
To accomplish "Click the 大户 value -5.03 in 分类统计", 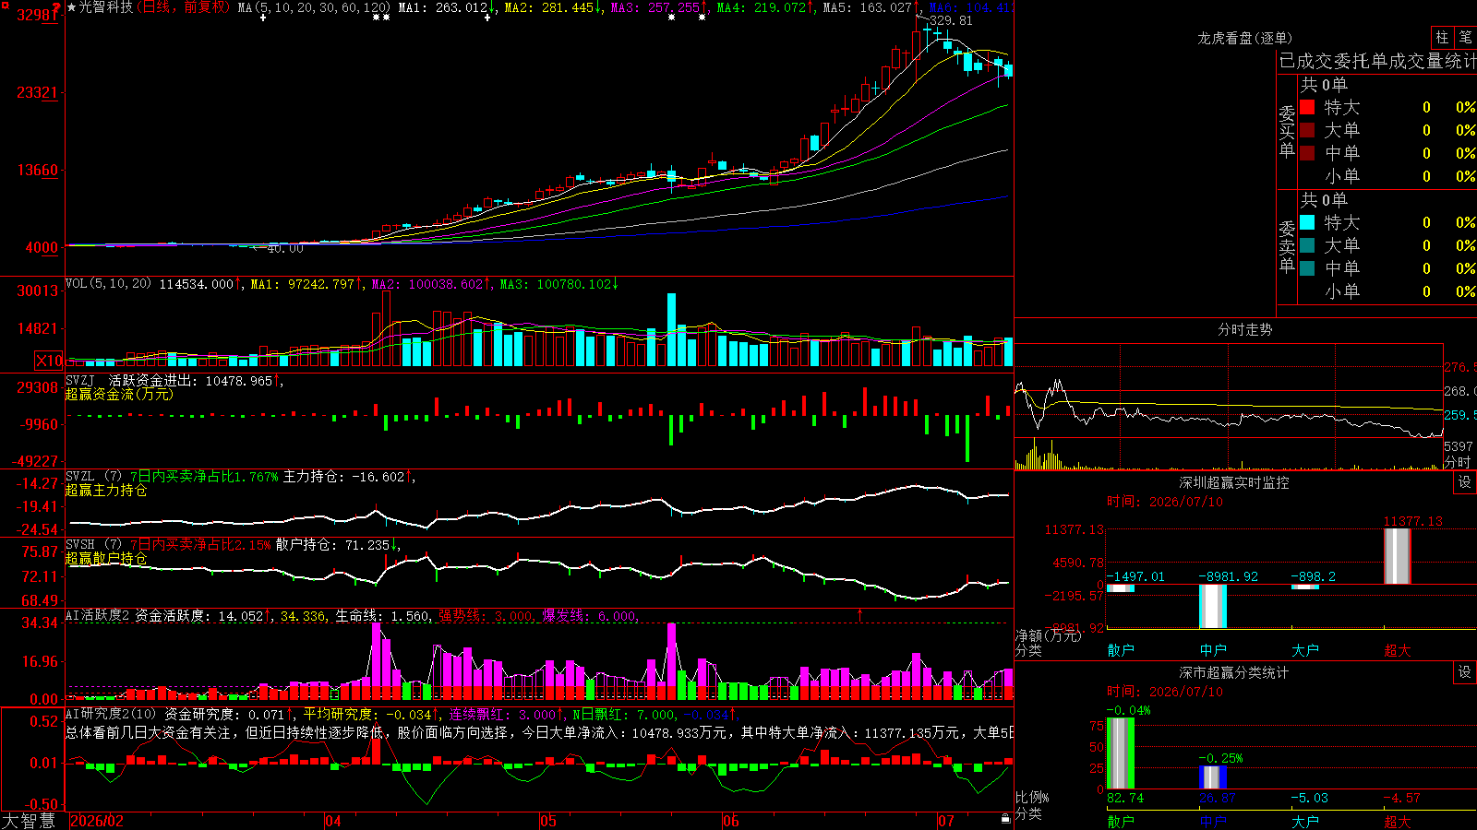I will pos(1309,798).
